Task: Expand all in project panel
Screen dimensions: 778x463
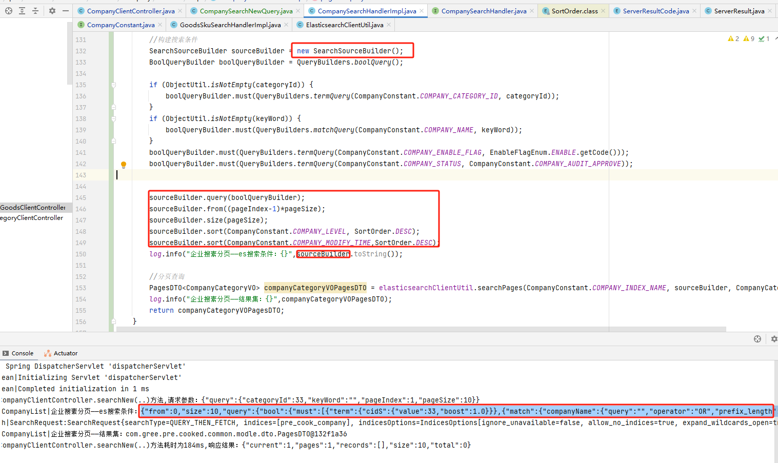Action: pyautogui.click(x=22, y=11)
